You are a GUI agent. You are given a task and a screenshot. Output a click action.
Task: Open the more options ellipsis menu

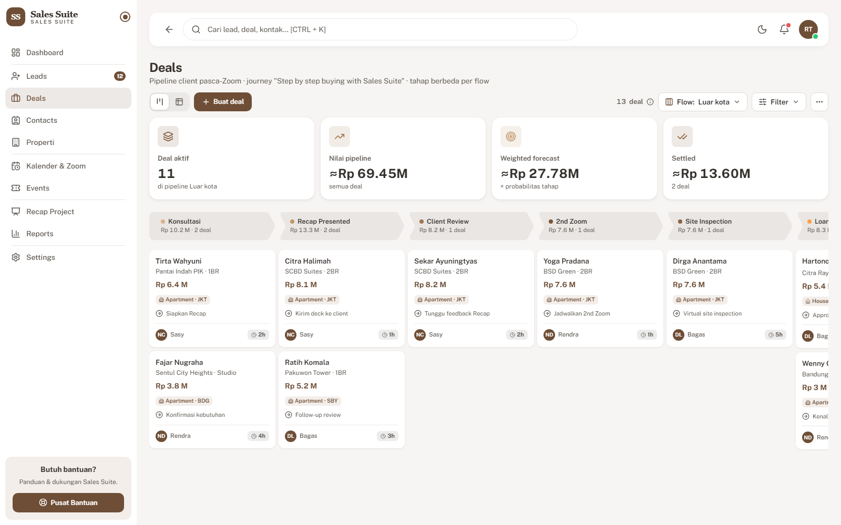coord(819,102)
